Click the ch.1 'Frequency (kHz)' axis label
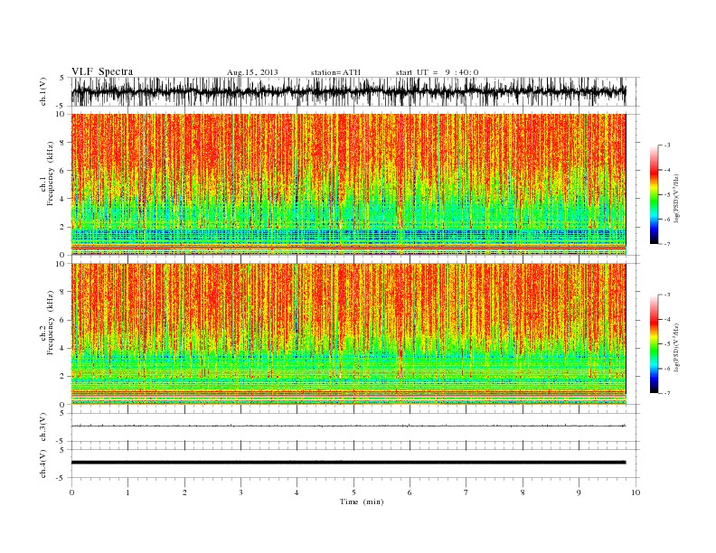Screen dimensions: 716x553 [51, 173]
